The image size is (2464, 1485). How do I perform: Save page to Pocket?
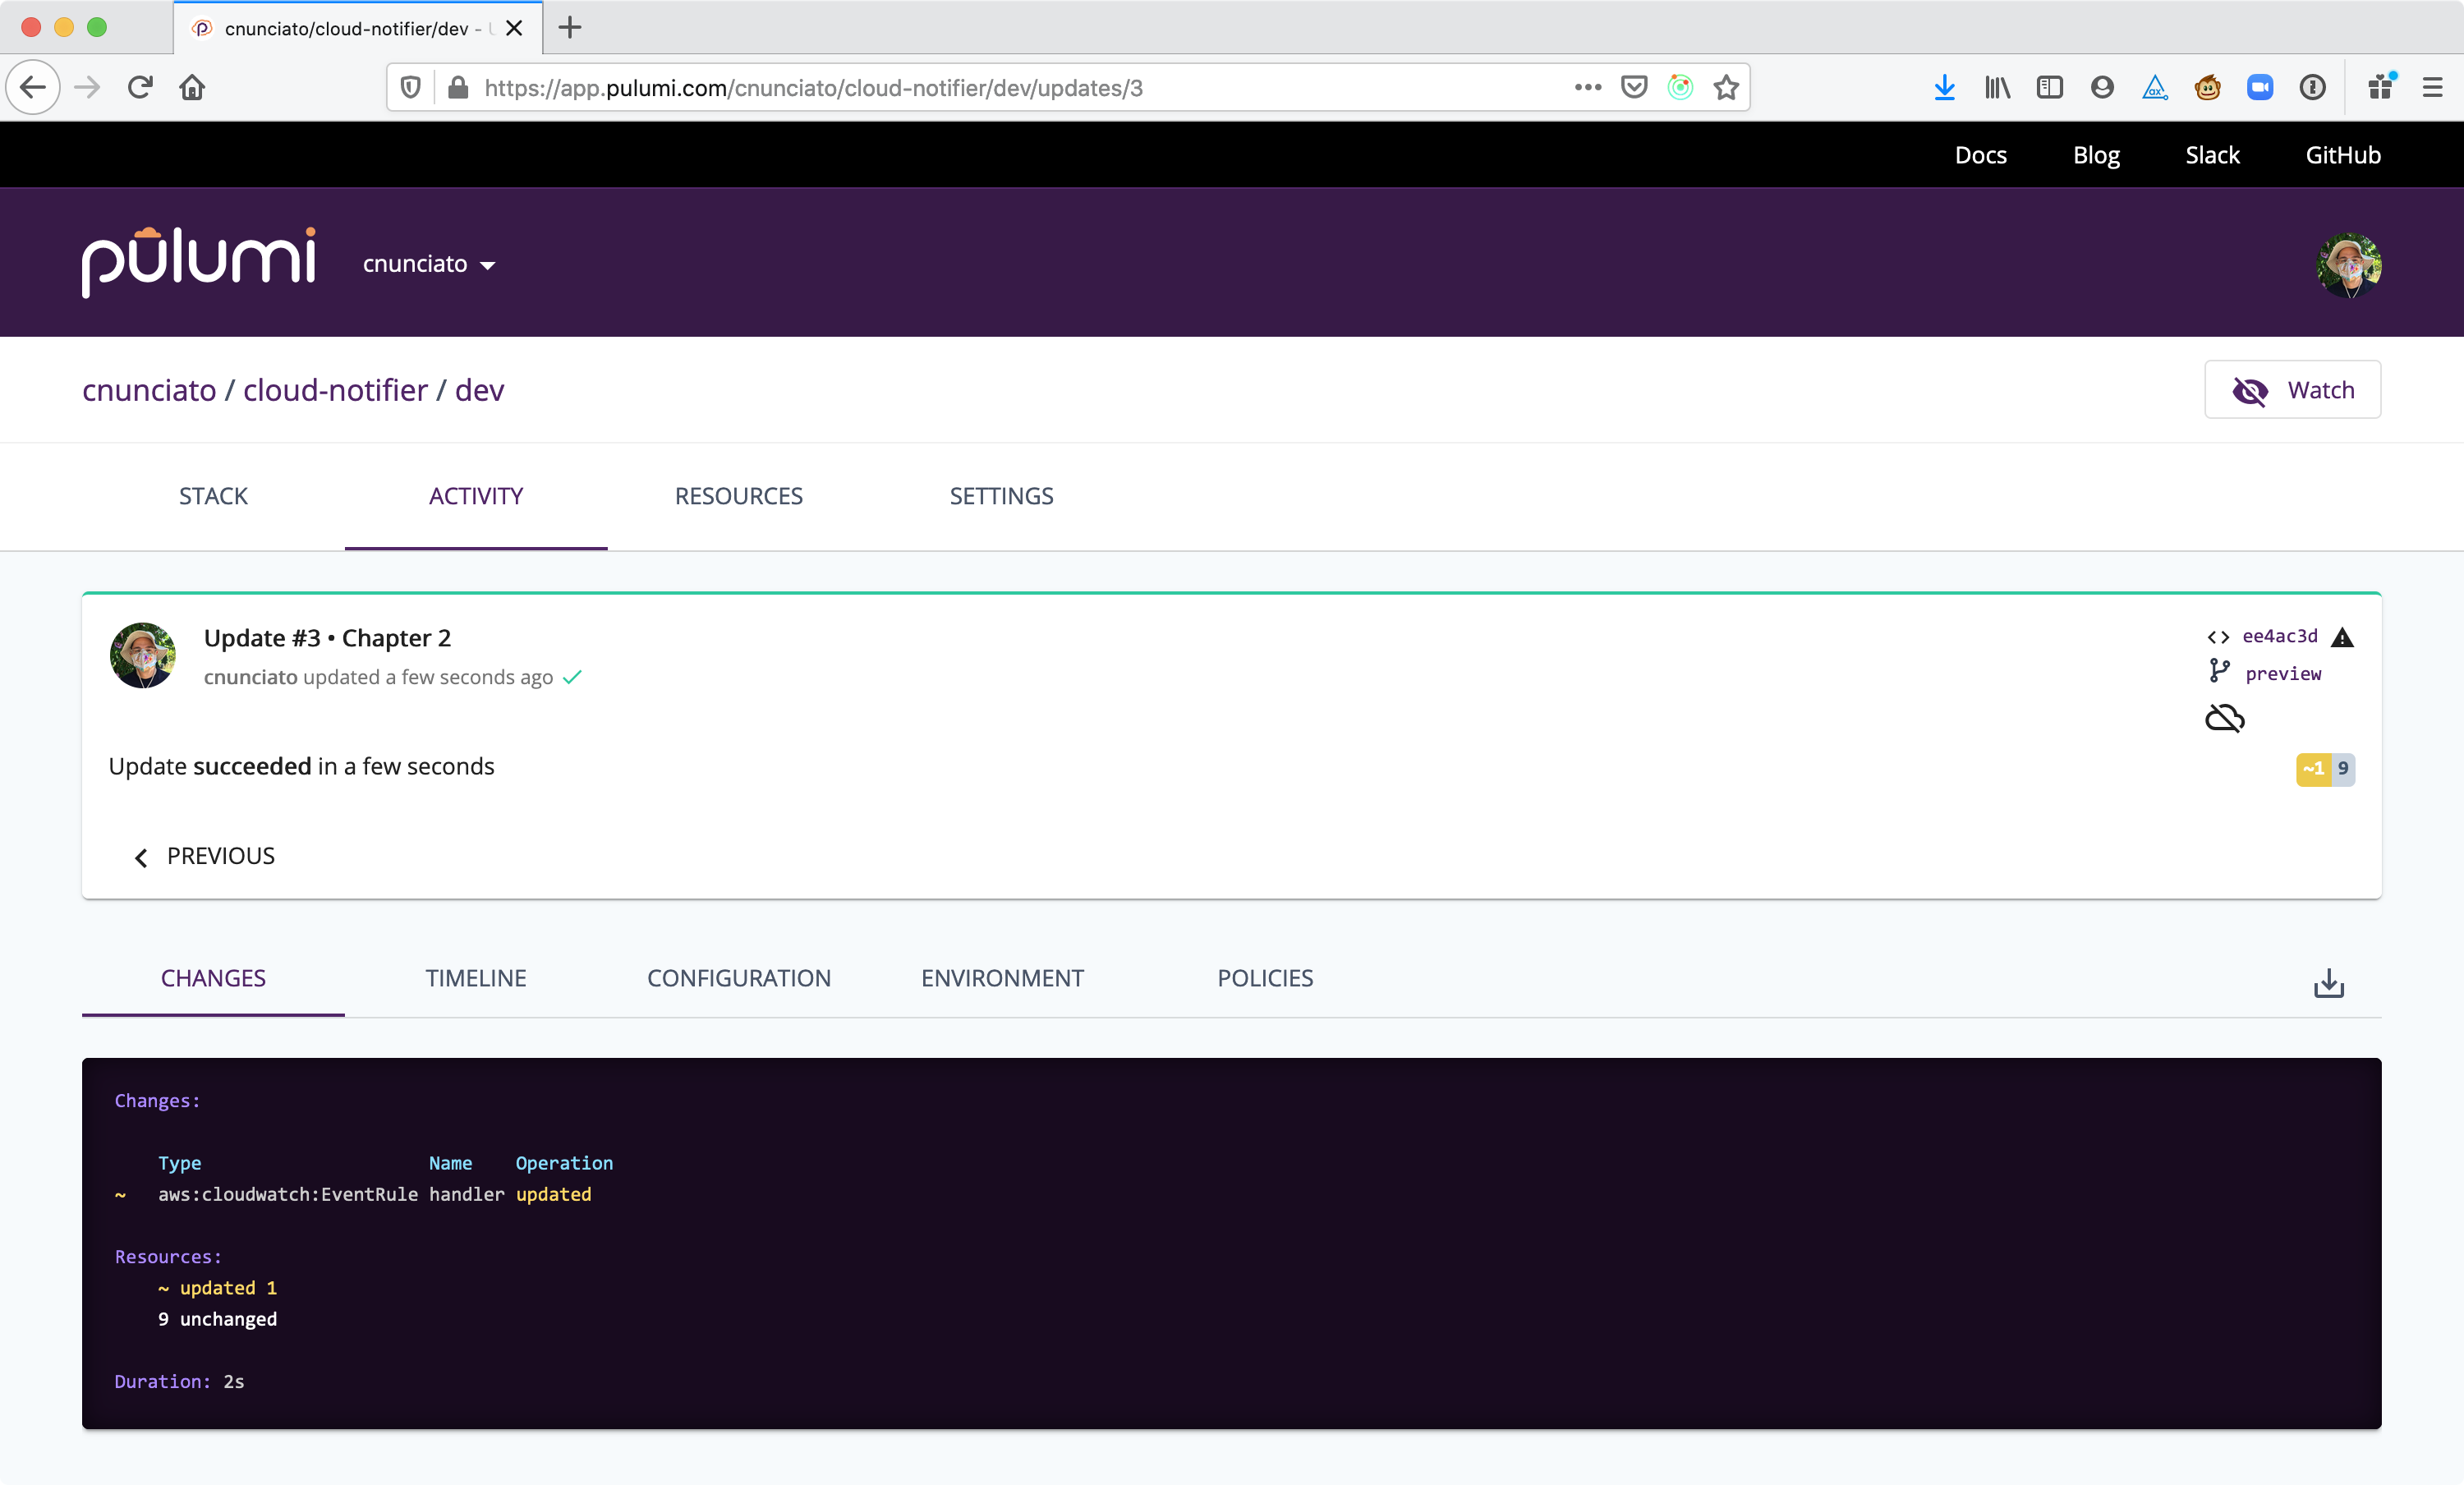(1634, 88)
